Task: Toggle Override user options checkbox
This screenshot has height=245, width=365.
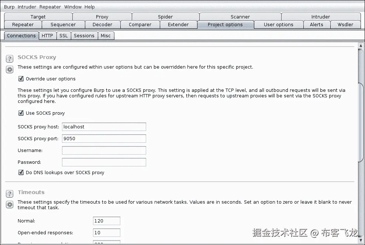Action: pyautogui.click(x=21, y=79)
